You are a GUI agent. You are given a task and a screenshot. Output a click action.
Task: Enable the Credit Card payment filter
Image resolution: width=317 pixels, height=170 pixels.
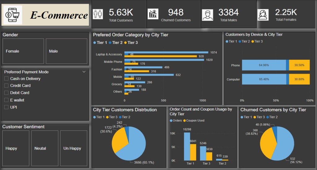pos(7,86)
